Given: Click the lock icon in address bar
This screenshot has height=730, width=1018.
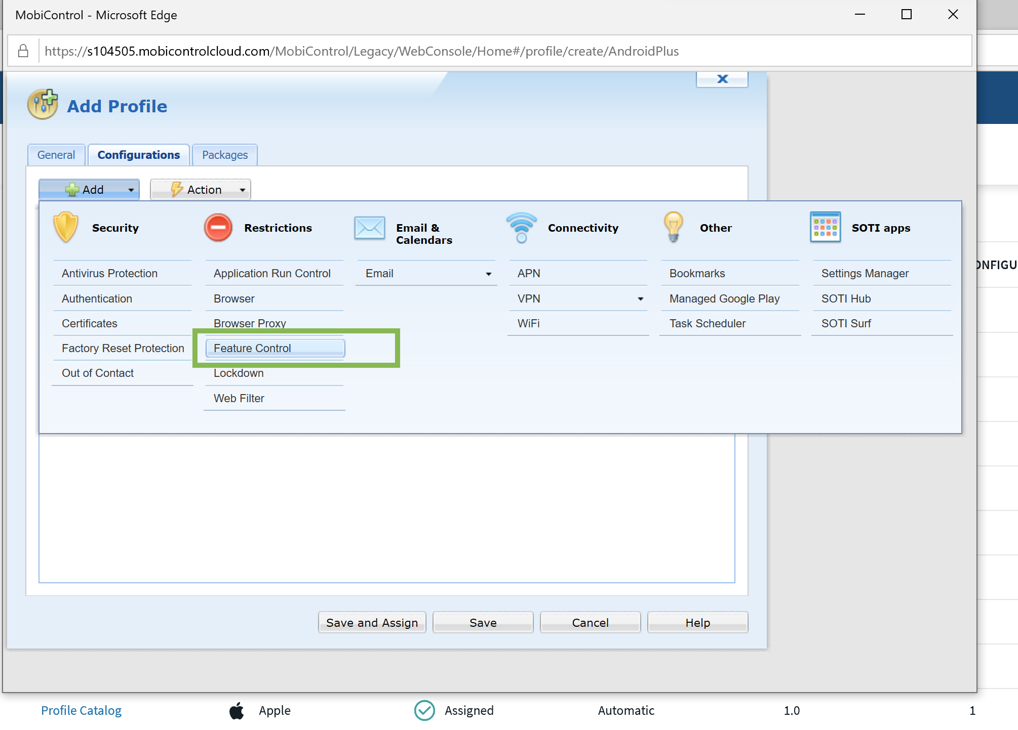Looking at the screenshot, I should (x=23, y=51).
